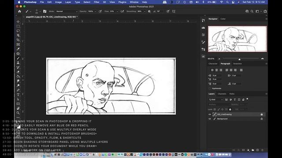Open the Share icon in options bar
This screenshot has width=282, height=158.
tap(265, 11)
